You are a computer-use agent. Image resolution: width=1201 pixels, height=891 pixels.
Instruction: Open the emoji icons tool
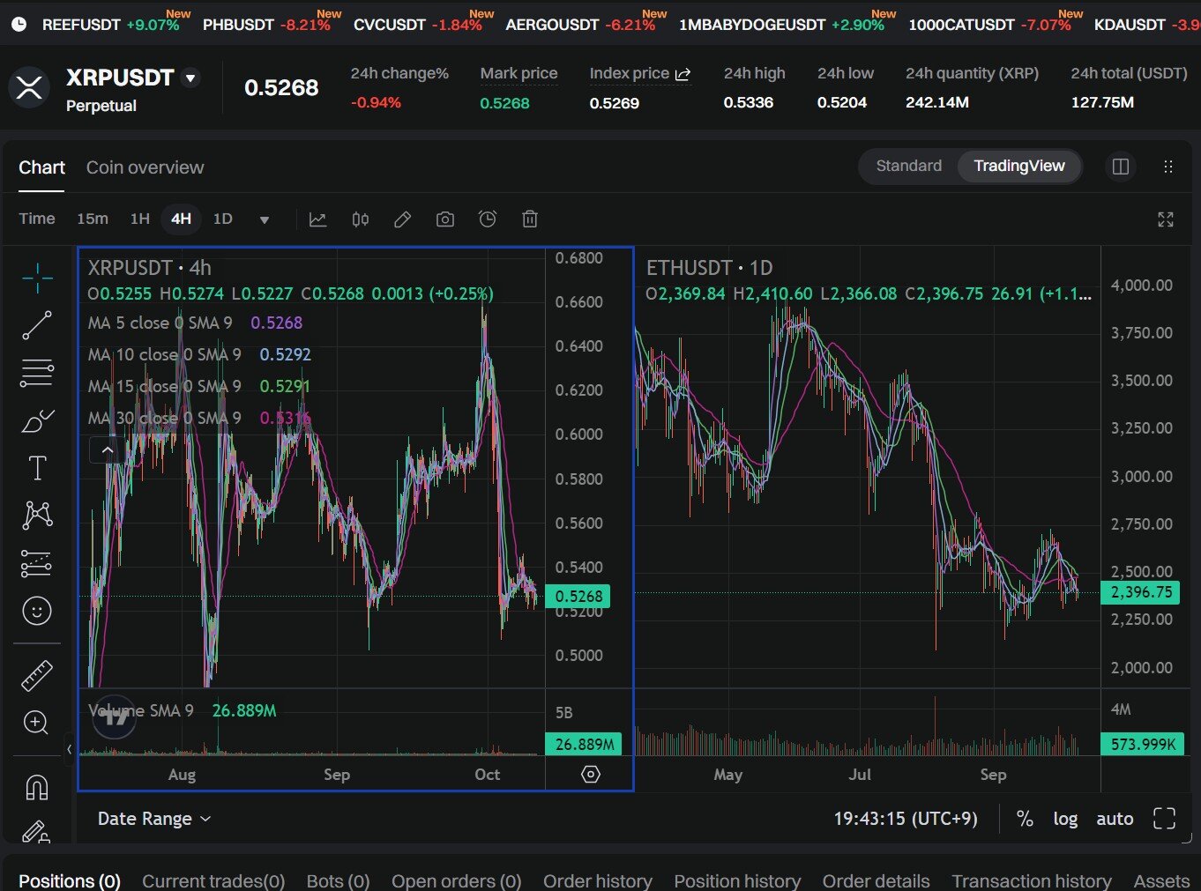pos(37,611)
